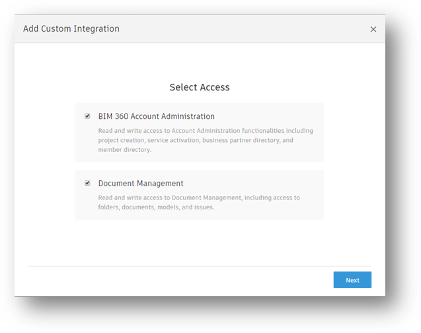Screen dimensions: 421x333
Task: Toggle the Document Management checkbox
Action: [87, 183]
